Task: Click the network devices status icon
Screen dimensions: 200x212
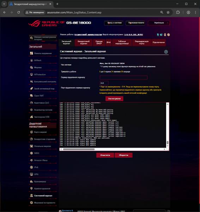Action: coord(162,35)
